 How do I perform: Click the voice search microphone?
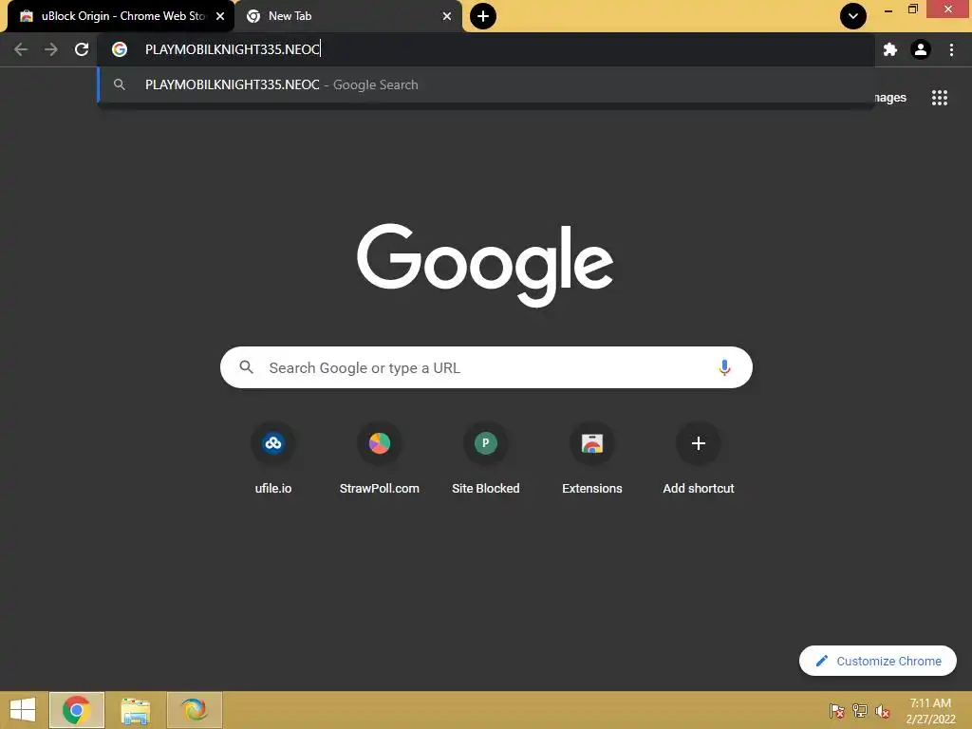click(724, 367)
